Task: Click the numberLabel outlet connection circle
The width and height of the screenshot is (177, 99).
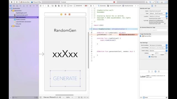Action: 92,33
